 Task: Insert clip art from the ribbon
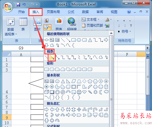coord(46,20)
